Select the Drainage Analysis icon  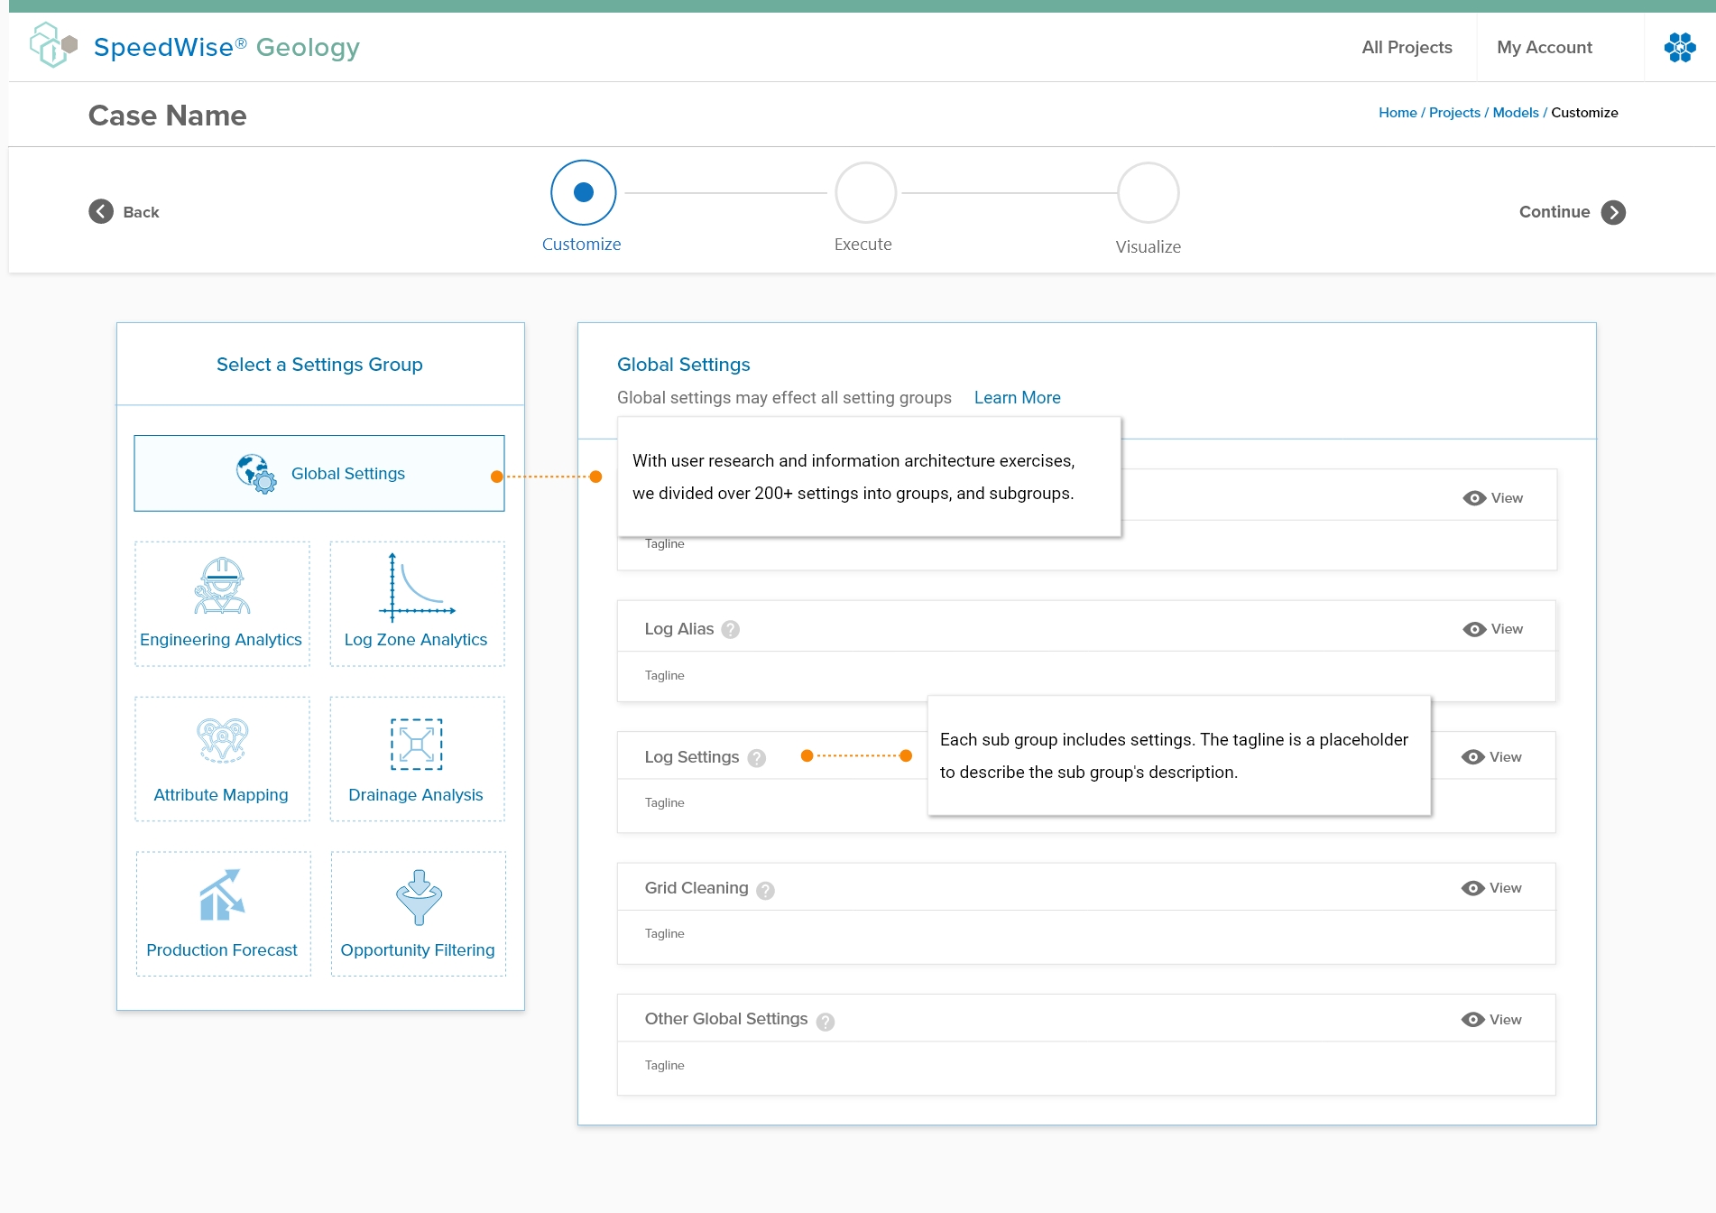click(x=416, y=745)
